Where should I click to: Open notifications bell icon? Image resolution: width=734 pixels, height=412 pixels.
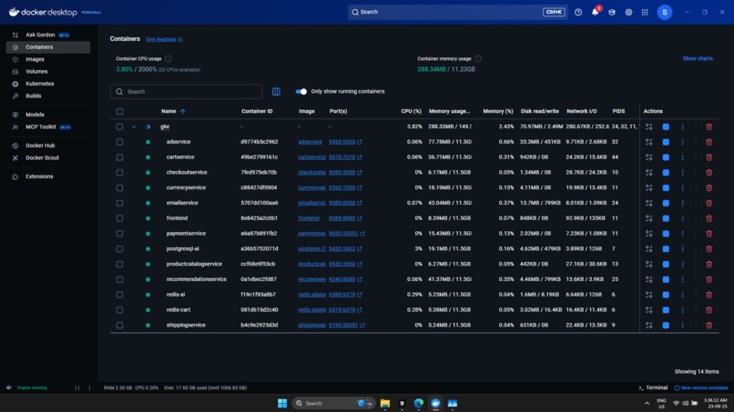[x=595, y=12]
